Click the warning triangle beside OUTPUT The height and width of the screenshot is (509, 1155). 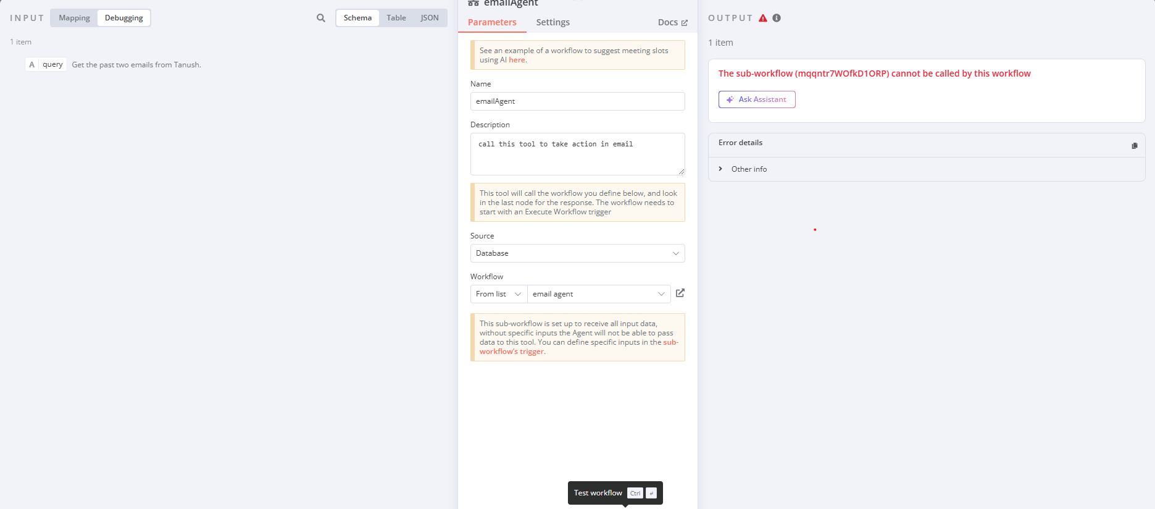[x=763, y=18]
